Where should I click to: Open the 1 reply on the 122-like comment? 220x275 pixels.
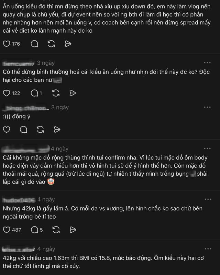click(x=36, y=93)
